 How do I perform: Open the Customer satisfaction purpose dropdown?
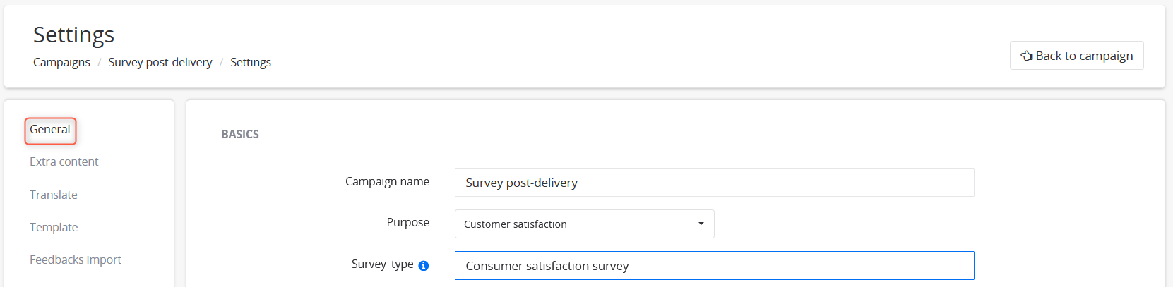click(584, 224)
